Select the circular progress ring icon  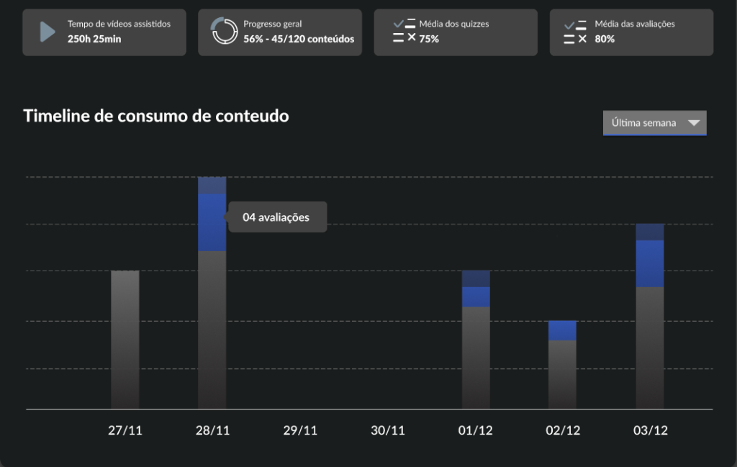click(225, 30)
